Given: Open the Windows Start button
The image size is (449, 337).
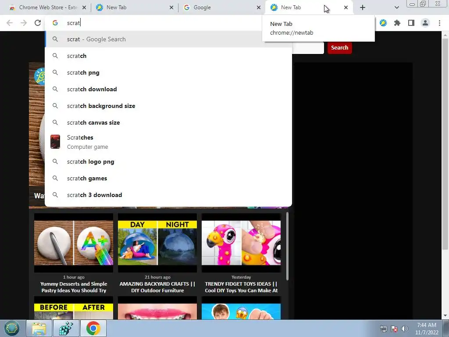Looking at the screenshot, I should point(12,328).
